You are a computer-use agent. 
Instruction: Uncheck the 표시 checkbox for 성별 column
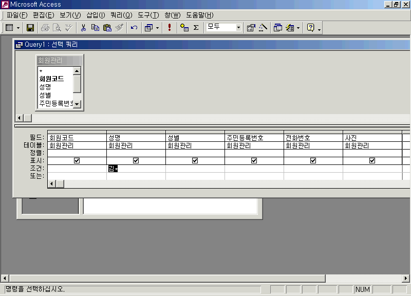tap(195, 160)
